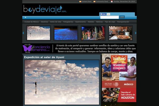Screen dimensions: 159x106
Task: Click the calendar icon beside the date
Action: tap(112, 1)
